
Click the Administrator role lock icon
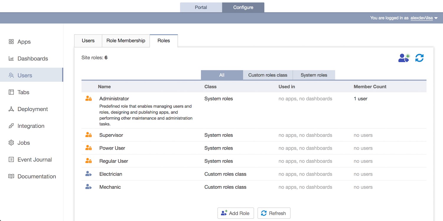point(88,99)
